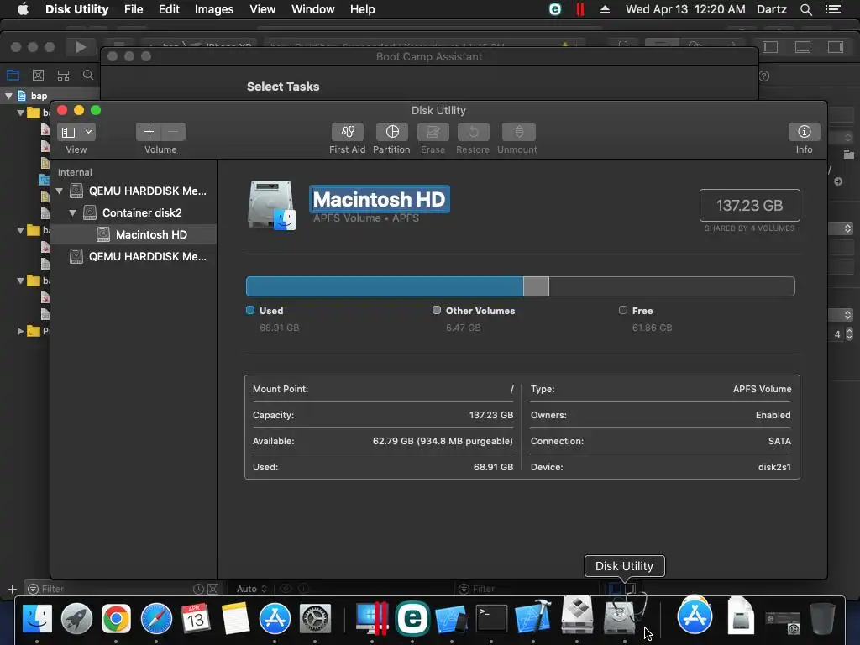Open the File menu
The height and width of the screenshot is (645, 860).
tap(134, 9)
